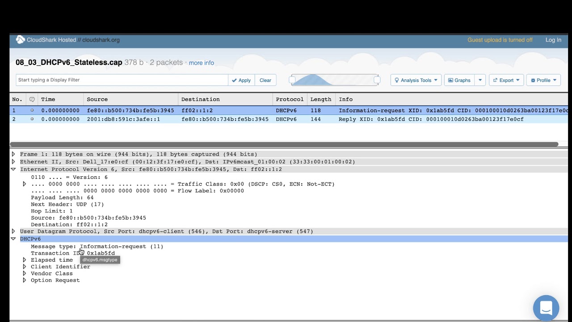
Task: Click the Graphs button
Action: coord(459,80)
